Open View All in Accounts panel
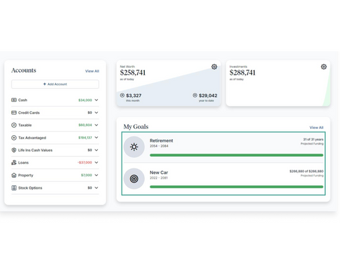The image size is (340, 258). coord(92,71)
